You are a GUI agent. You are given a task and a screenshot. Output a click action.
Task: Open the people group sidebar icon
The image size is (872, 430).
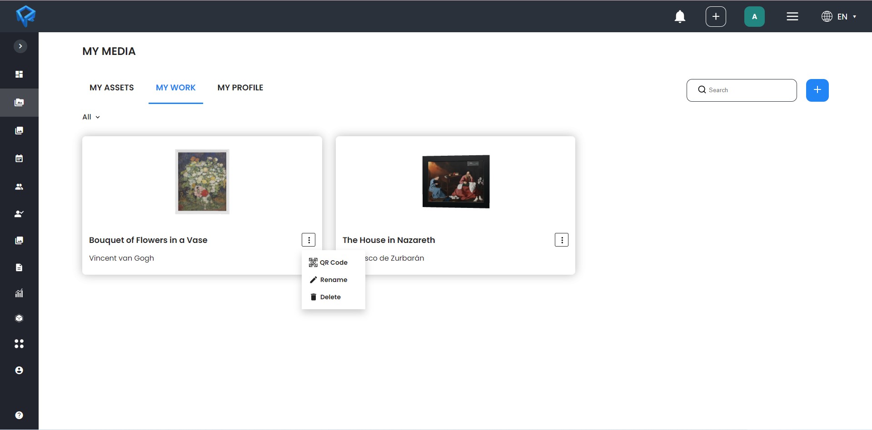point(19,187)
